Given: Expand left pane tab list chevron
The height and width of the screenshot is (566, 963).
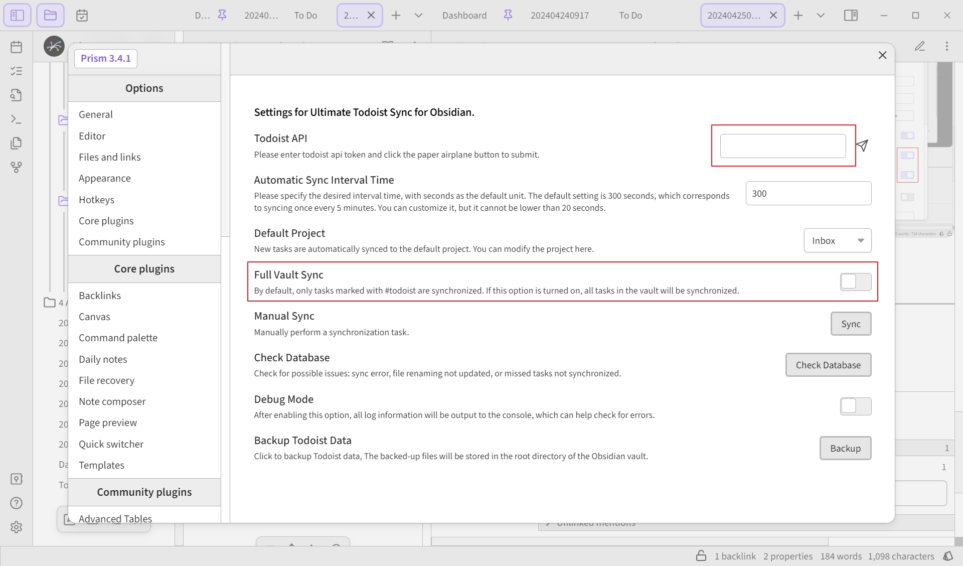Looking at the screenshot, I should 418,15.
